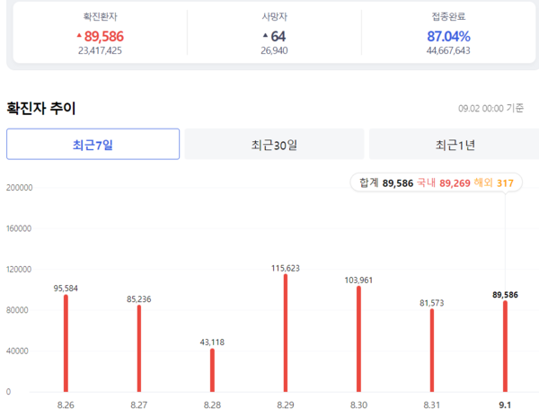Viewport: 539px width, 418px height.
Task: Click the 합계 89,586 tooltip
Action: tap(436, 182)
